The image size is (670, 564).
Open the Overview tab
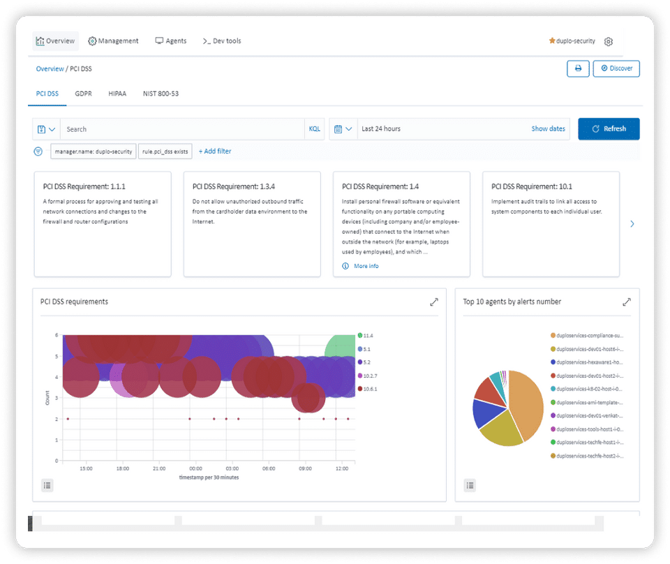point(56,41)
